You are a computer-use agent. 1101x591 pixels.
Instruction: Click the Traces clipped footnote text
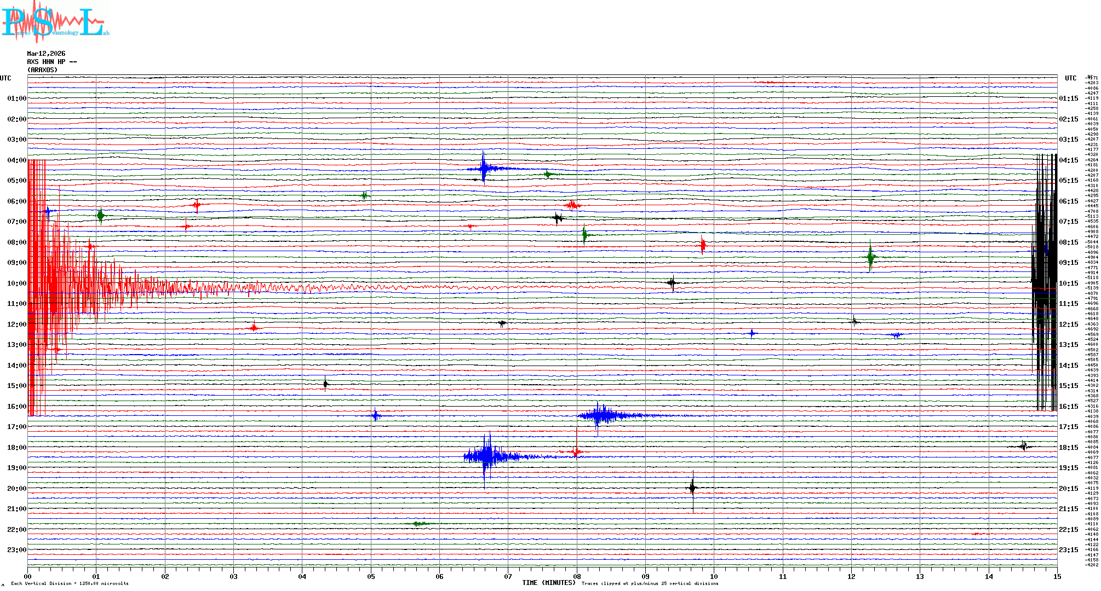650,583
